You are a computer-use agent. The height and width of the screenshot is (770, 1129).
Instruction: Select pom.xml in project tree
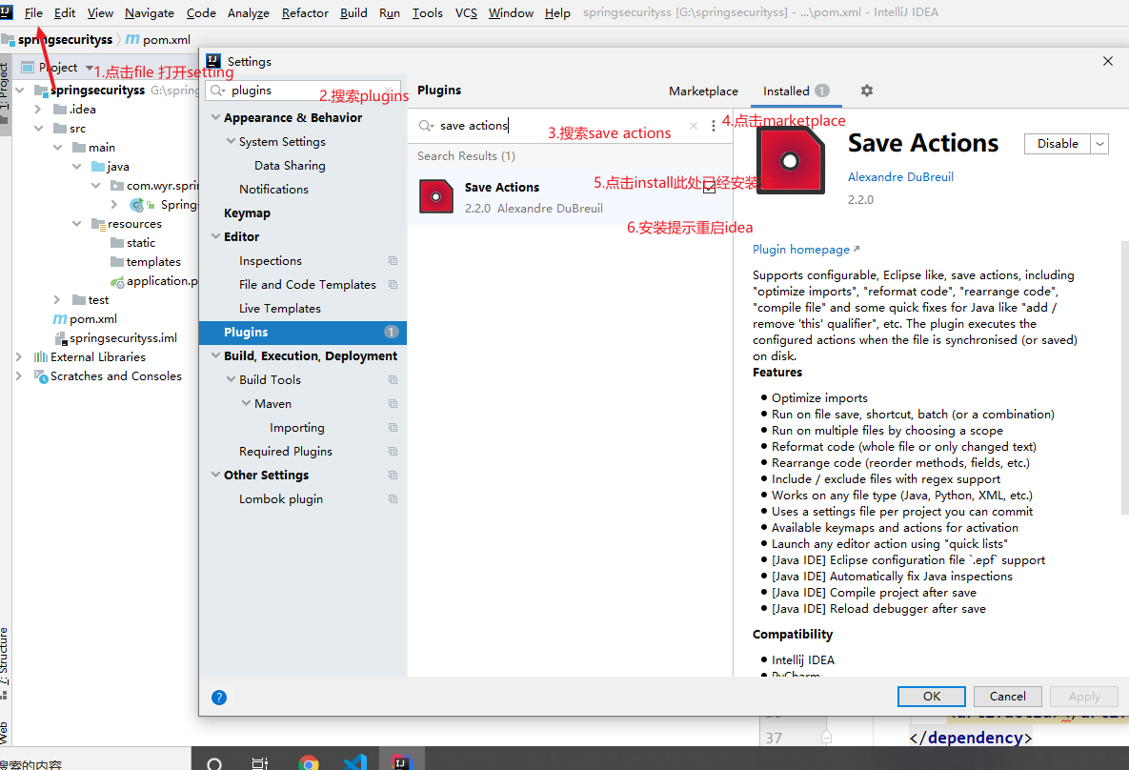(x=85, y=319)
